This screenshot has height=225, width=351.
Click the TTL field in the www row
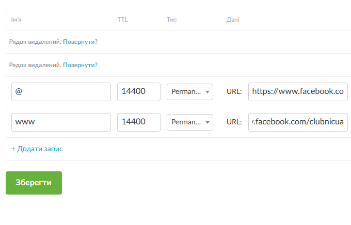coord(138,122)
